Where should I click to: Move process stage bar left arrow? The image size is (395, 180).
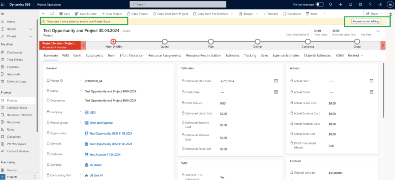(83, 45)
